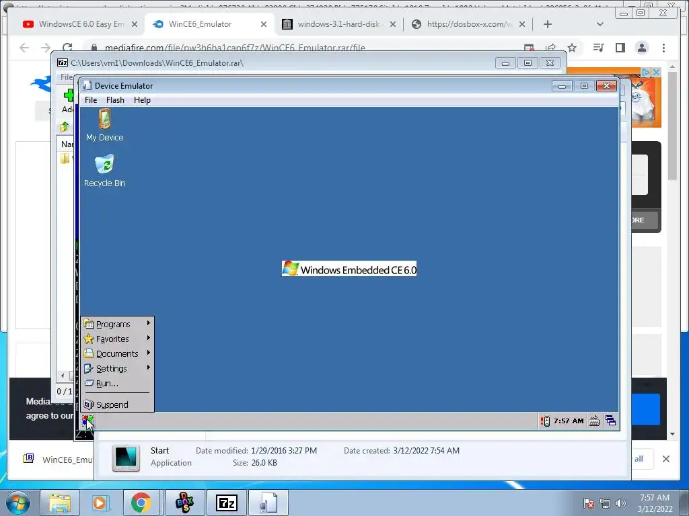Image resolution: width=689 pixels, height=516 pixels.
Task: Open Windows Media Player from the taskbar
Action: 100,503
